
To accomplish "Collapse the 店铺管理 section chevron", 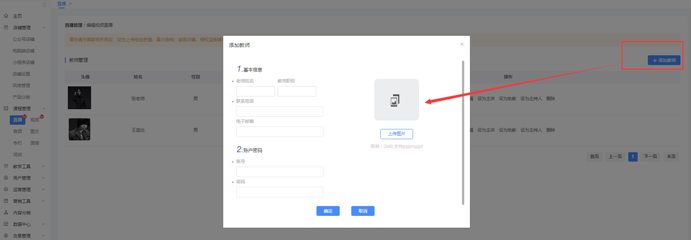I will click(x=44, y=28).
